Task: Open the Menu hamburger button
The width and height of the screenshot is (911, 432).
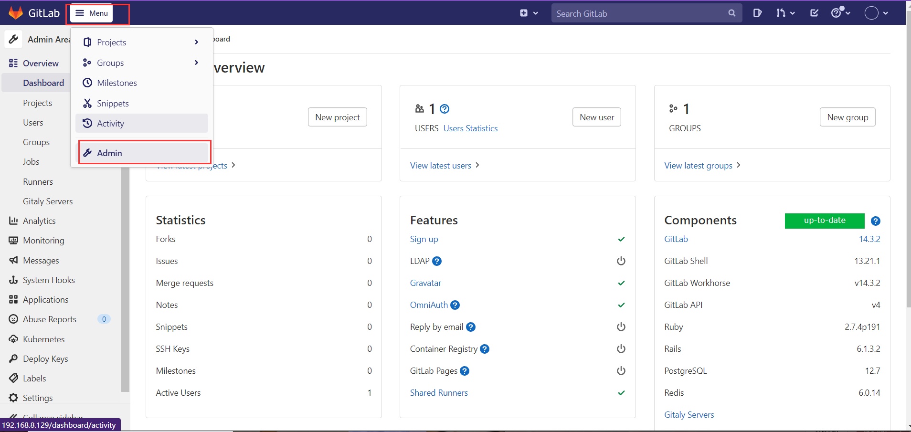Action: click(x=92, y=13)
